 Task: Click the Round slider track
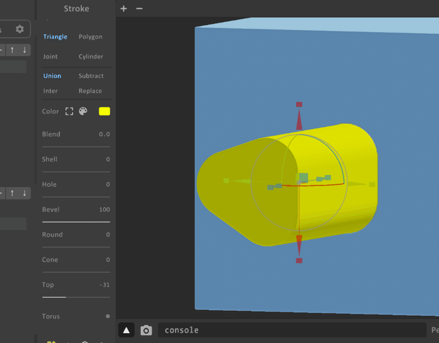[76, 247]
